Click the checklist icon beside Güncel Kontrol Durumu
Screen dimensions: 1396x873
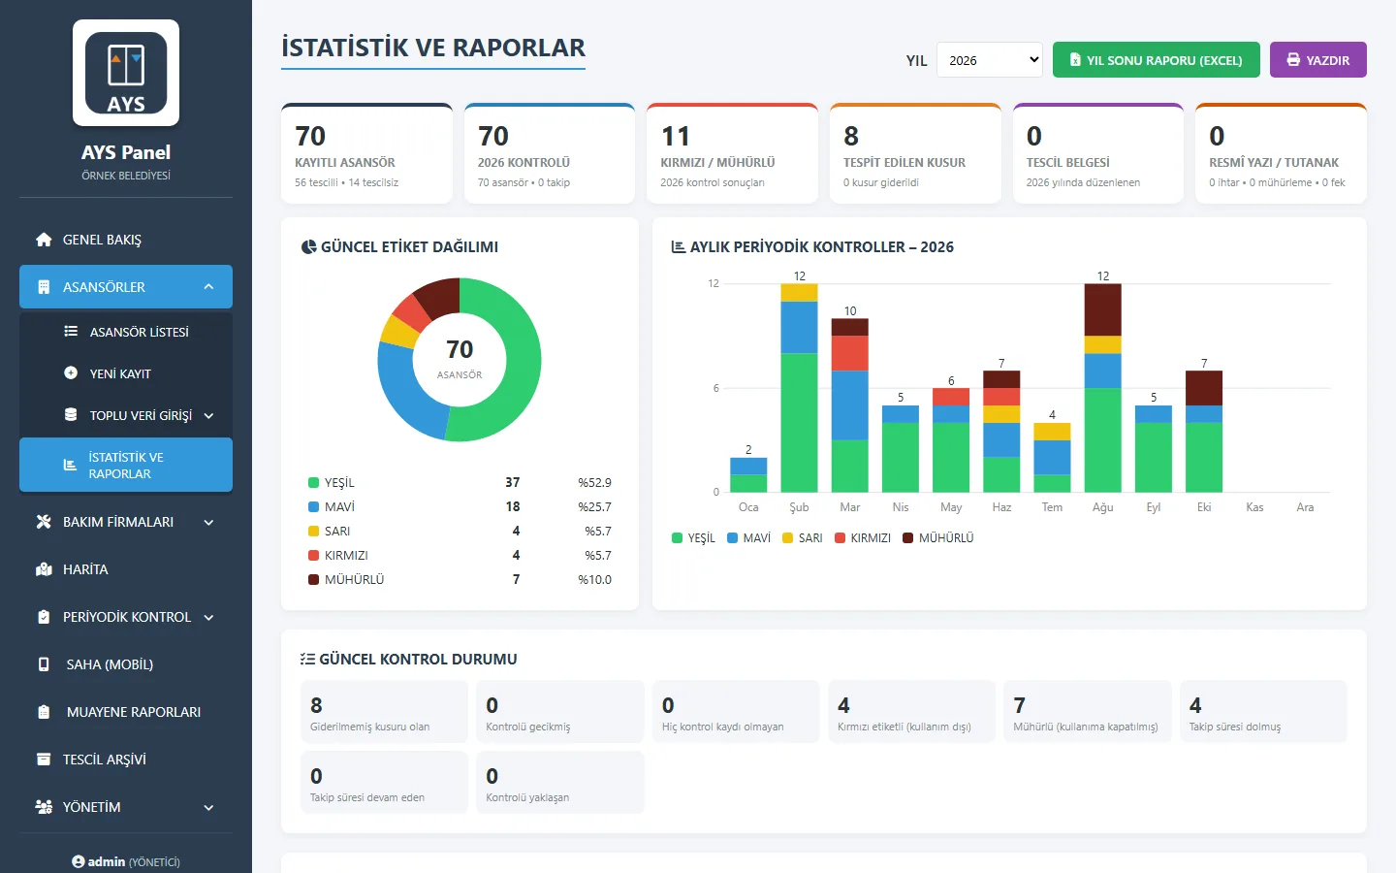tap(307, 660)
